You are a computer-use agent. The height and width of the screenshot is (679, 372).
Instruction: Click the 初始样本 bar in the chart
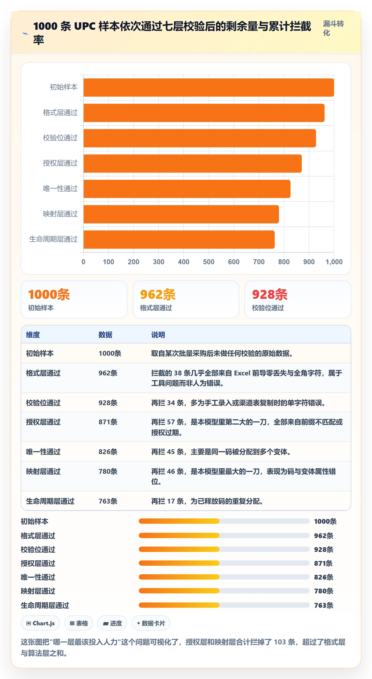click(209, 87)
